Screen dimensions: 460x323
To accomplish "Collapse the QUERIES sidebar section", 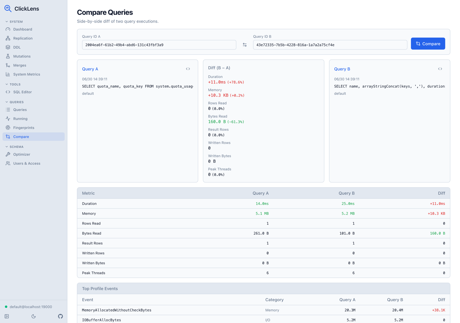I will click(14, 102).
